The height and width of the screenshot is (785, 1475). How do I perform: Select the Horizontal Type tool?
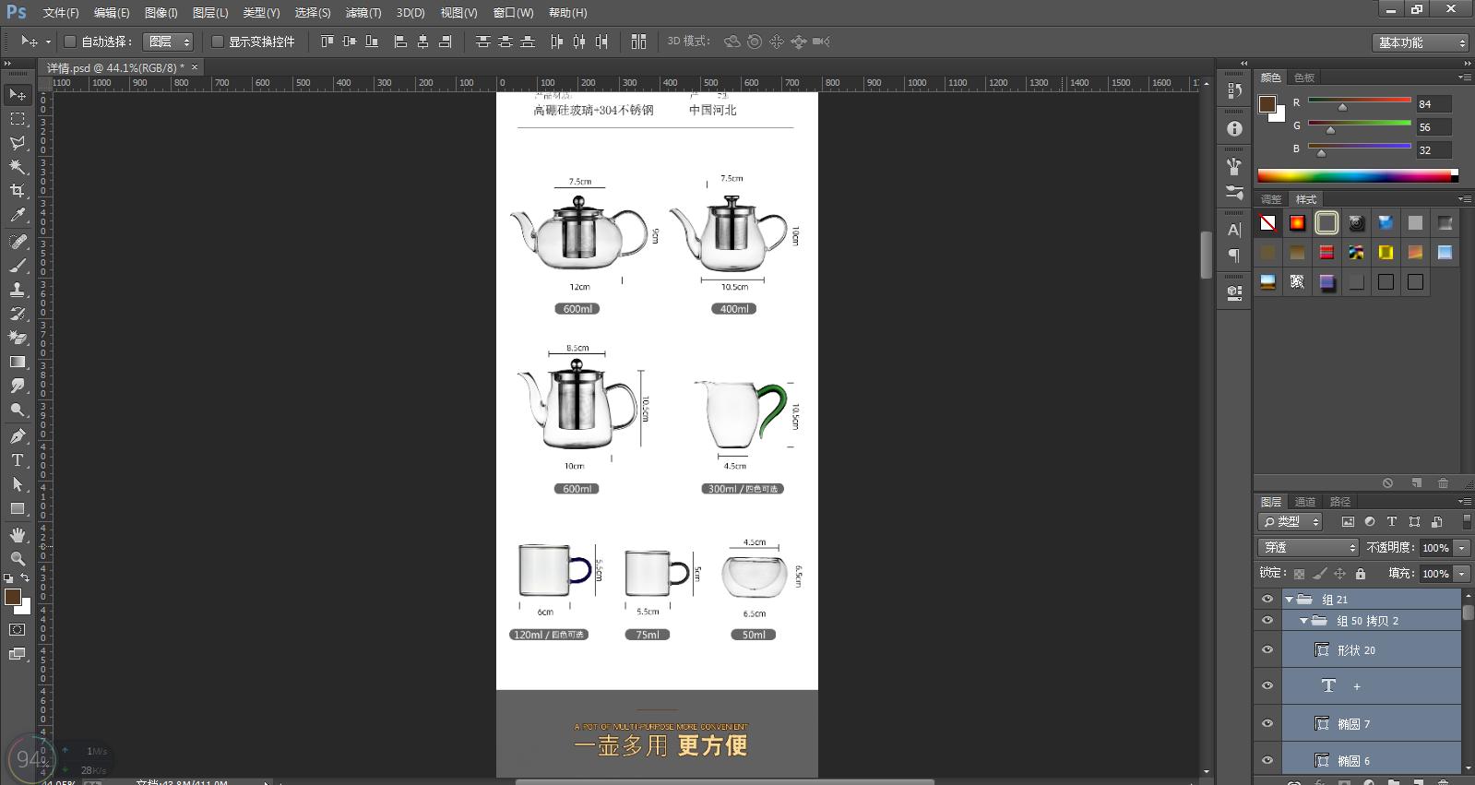(17, 460)
